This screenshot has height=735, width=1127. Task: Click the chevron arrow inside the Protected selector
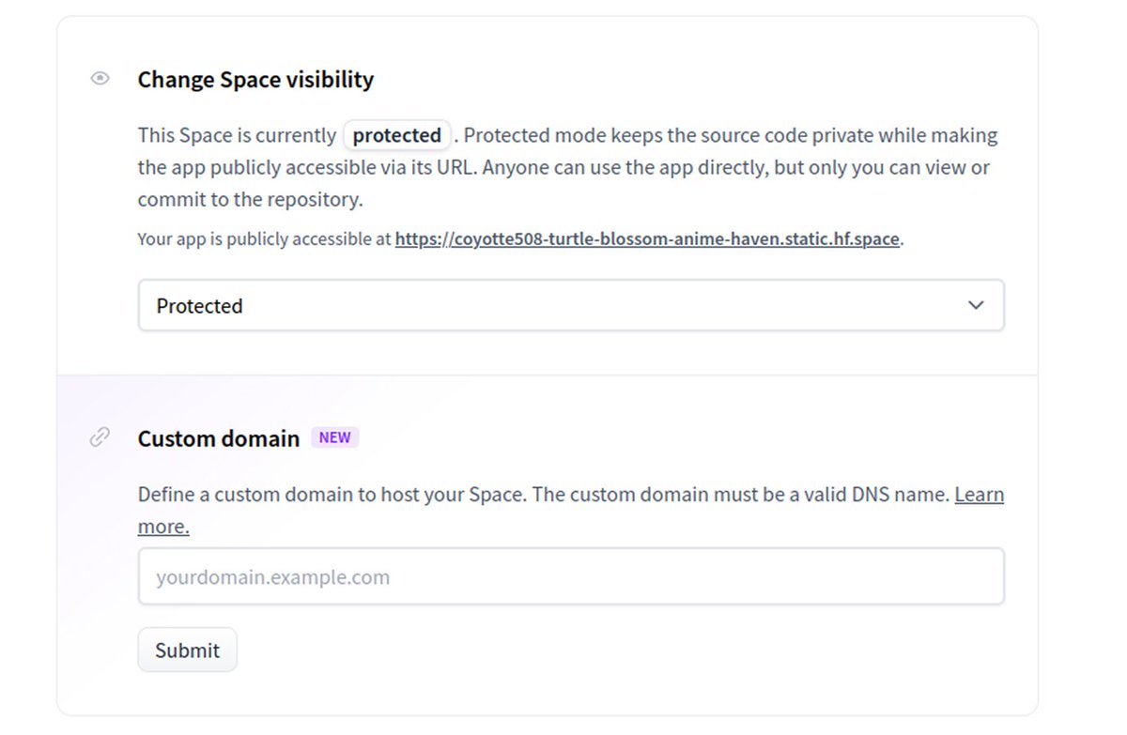(975, 305)
